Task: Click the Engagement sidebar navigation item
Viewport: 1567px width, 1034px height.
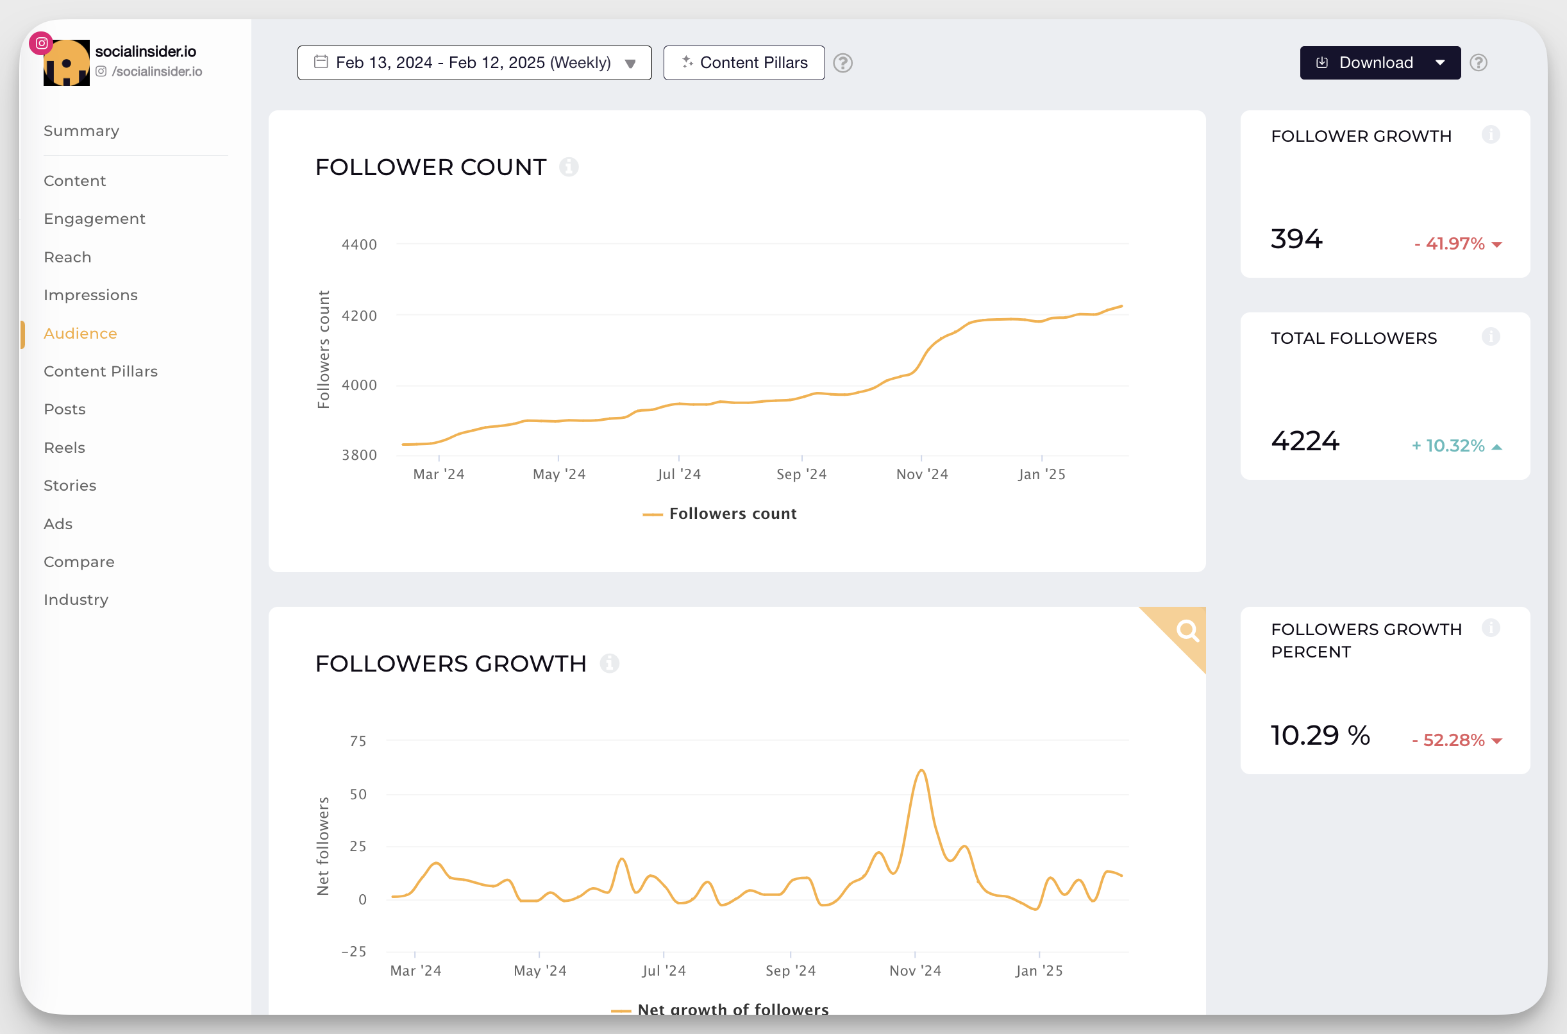Action: 94,218
